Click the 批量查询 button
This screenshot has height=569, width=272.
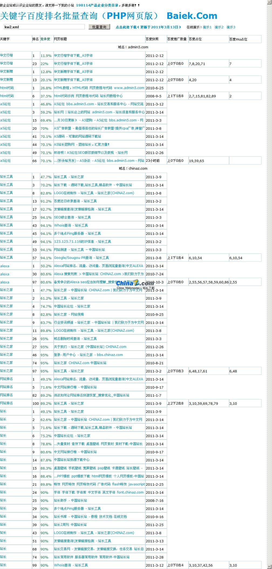(99, 27)
